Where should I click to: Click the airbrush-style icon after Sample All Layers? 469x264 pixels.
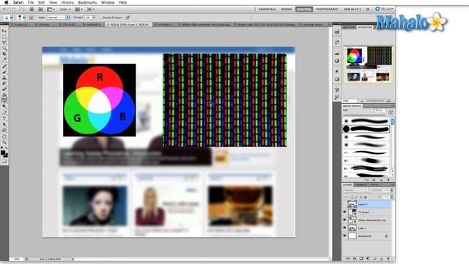coord(128,18)
